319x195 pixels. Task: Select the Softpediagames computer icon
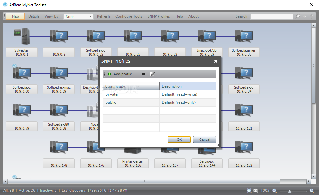click(244, 36)
